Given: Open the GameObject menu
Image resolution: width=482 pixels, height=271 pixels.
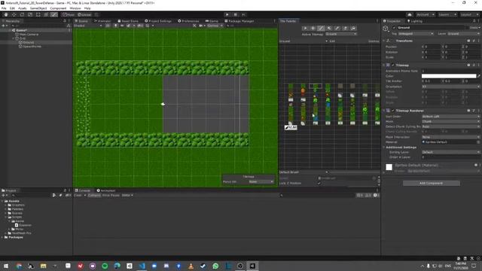Looking at the screenshot, I should point(38,8).
